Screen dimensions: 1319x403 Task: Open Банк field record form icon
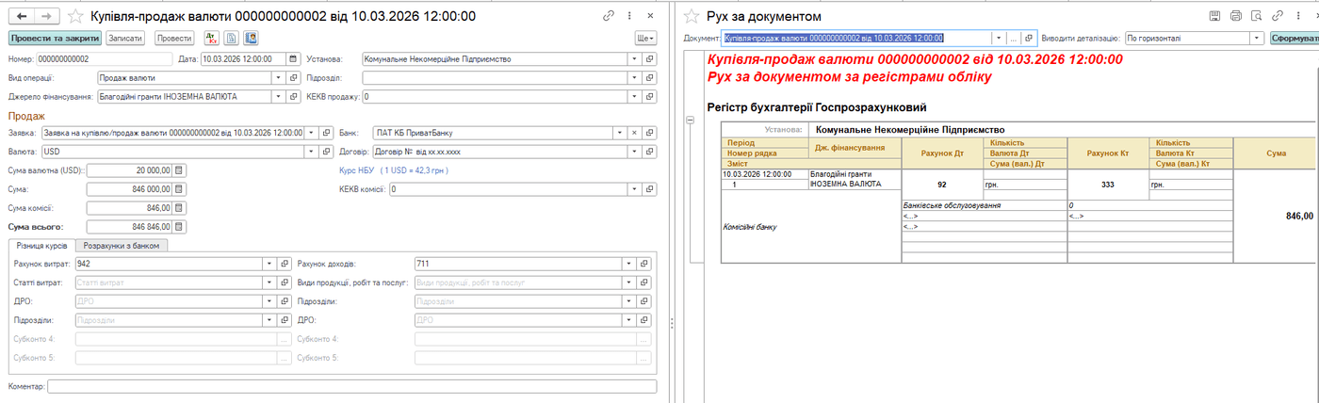649,133
